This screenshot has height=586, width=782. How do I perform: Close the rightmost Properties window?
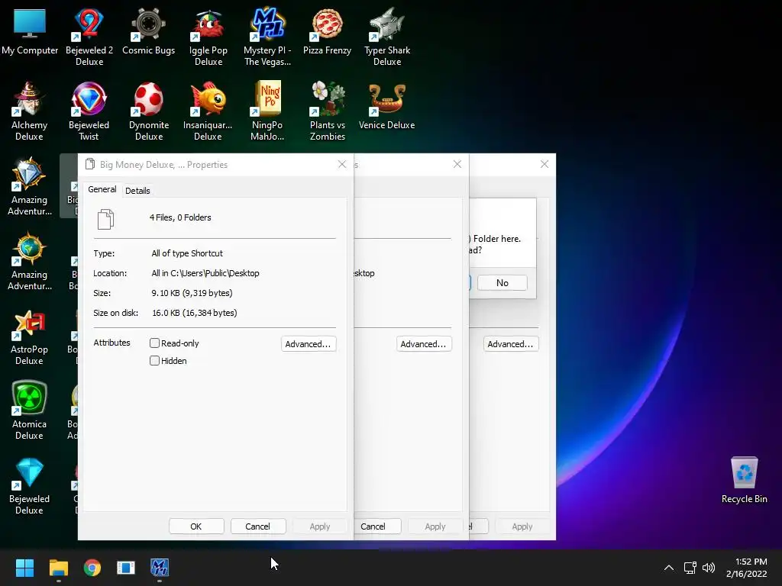[544, 164]
